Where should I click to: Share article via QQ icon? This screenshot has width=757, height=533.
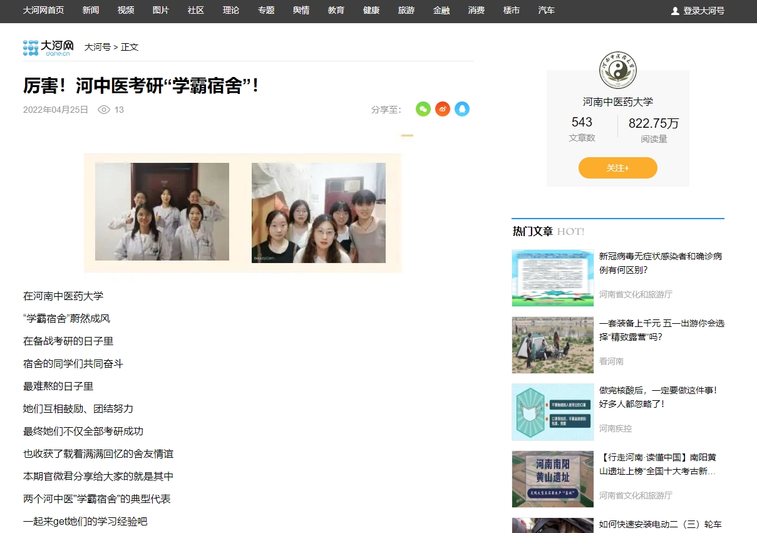pyautogui.click(x=462, y=109)
